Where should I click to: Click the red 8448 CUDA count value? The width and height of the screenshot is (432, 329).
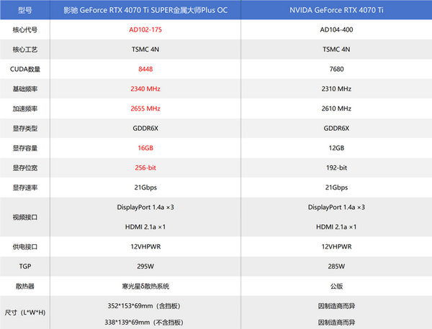pos(145,69)
